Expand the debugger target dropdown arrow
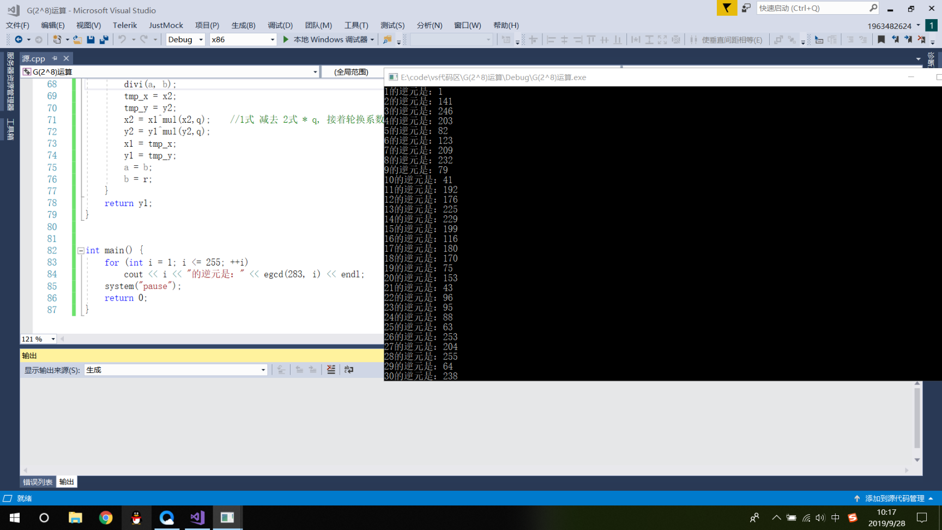Image resolution: width=942 pixels, height=530 pixels. [x=372, y=39]
